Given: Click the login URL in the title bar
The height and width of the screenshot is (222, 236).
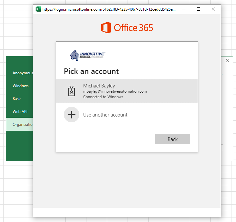Looking at the screenshot, I should pyautogui.click(x=109, y=9).
